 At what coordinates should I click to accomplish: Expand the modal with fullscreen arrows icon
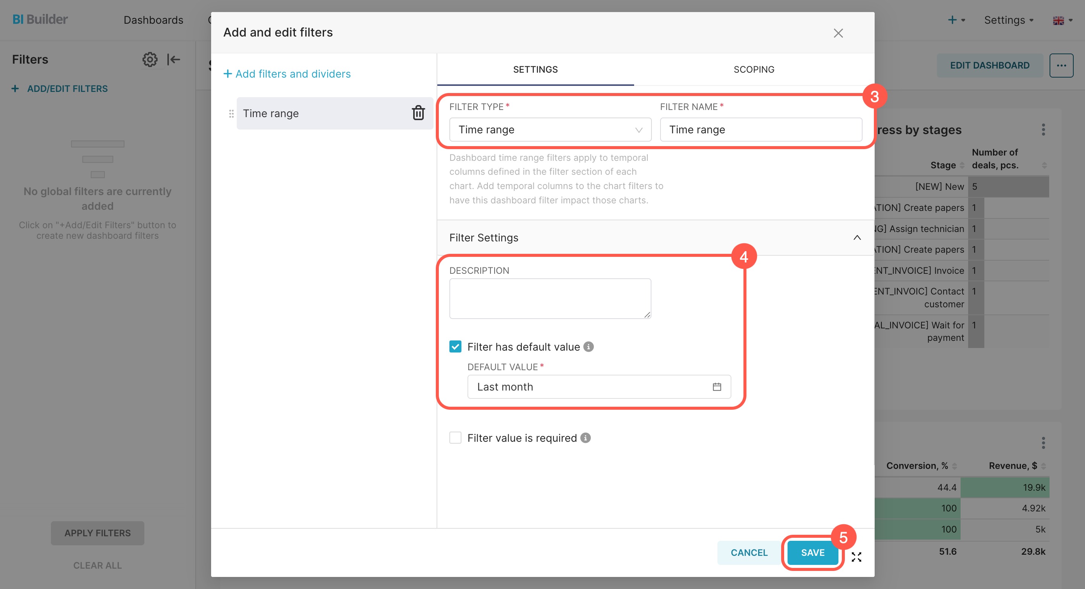(856, 557)
